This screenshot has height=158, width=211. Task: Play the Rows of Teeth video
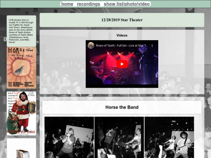pos(122,64)
